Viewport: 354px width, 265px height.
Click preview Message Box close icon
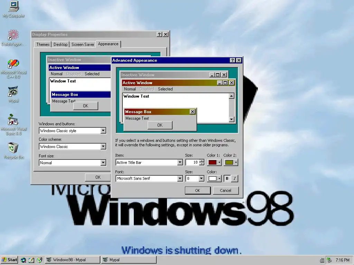pos(192,111)
